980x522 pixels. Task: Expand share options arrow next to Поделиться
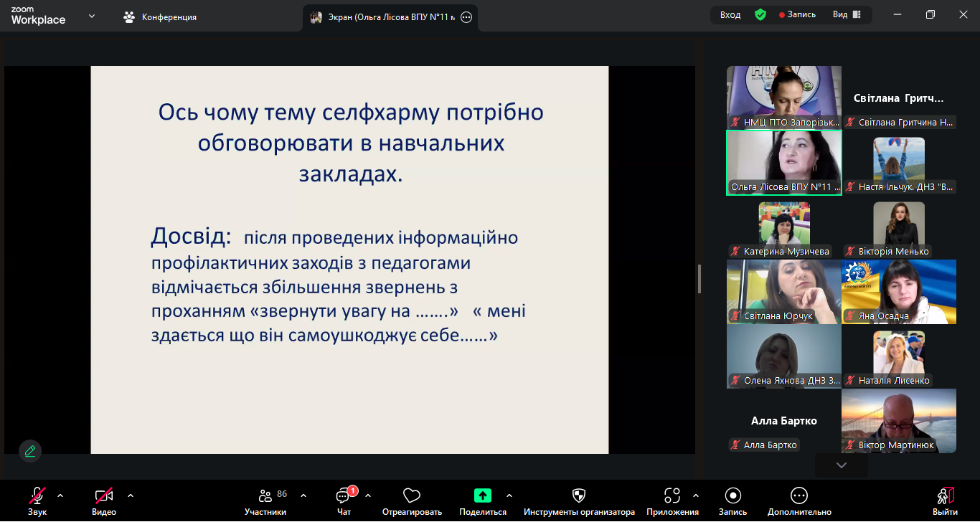(509, 495)
